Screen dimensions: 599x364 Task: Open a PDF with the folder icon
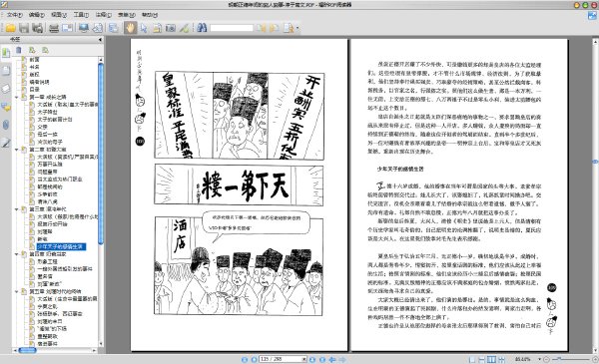coord(11,28)
